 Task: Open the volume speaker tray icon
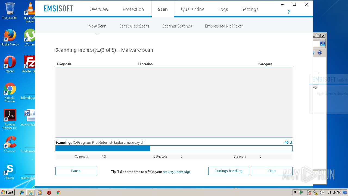pos(322,192)
